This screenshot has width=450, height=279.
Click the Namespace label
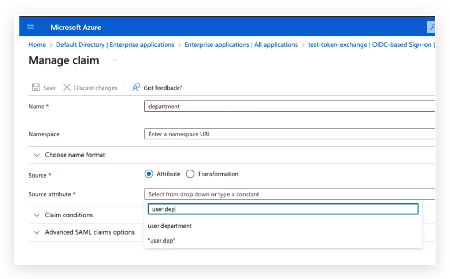44,134
